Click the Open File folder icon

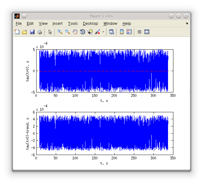click(x=25, y=32)
